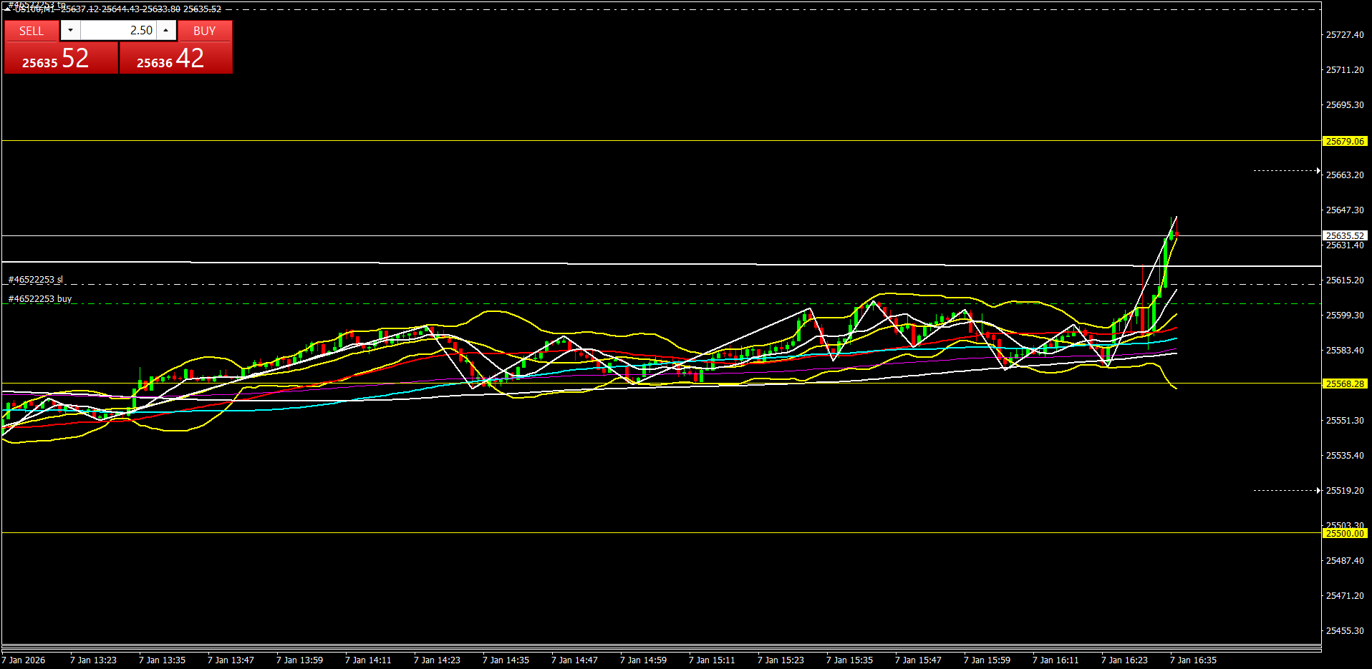Viewport: 1372px width, 669px height.
Task: Click the buy price 25636 42 panel
Action: tap(175, 58)
